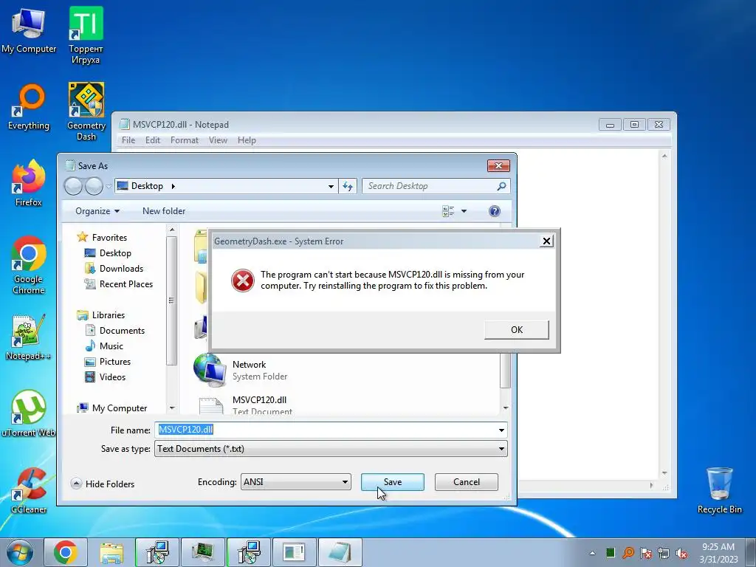Select the MSVCP120.dll text document file
The height and width of the screenshot is (567, 756).
pyautogui.click(x=246, y=405)
